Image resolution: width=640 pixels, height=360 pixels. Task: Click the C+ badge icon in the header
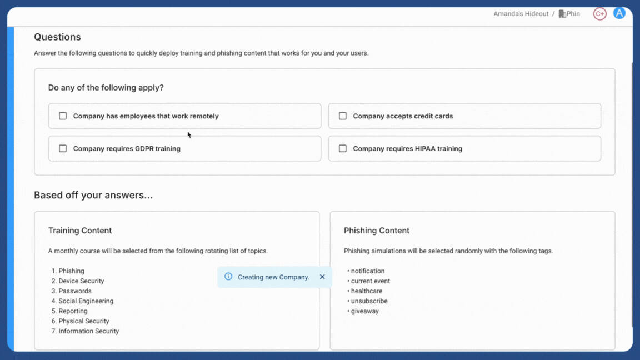click(x=599, y=13)
